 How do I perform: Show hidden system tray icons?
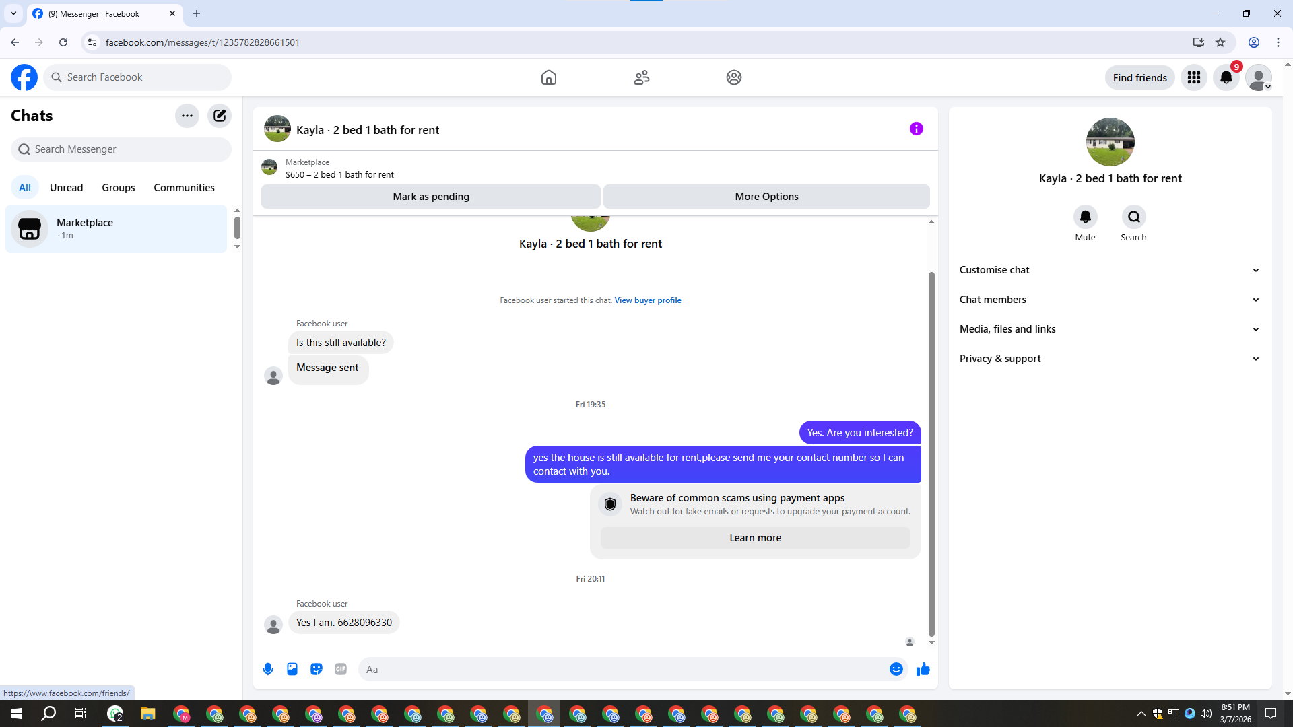pyautogui.click(x=1141, y=714)
